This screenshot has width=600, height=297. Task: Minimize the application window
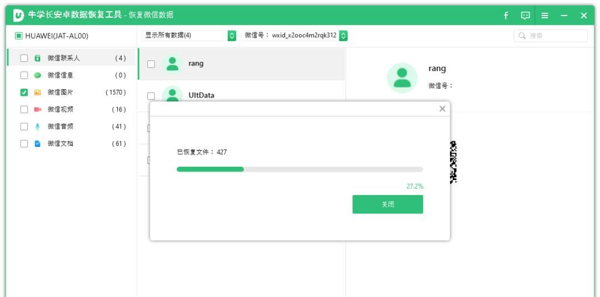[564, 16]
